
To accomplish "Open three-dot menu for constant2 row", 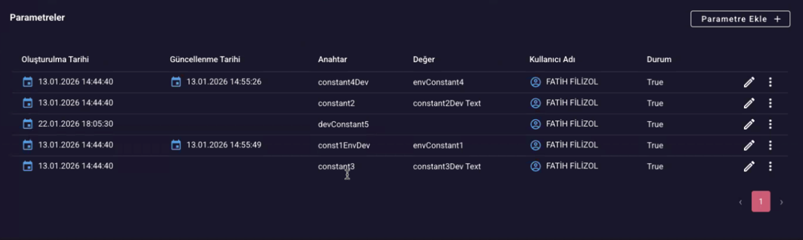I will 770,103.
